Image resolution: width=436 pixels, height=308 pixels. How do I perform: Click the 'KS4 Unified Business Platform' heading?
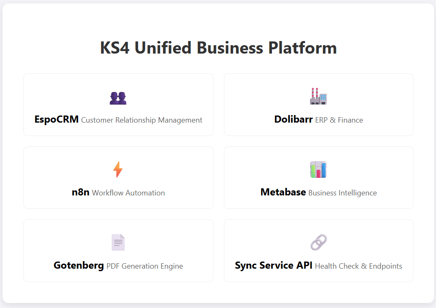pyautogui.click(x=218, y=48)
